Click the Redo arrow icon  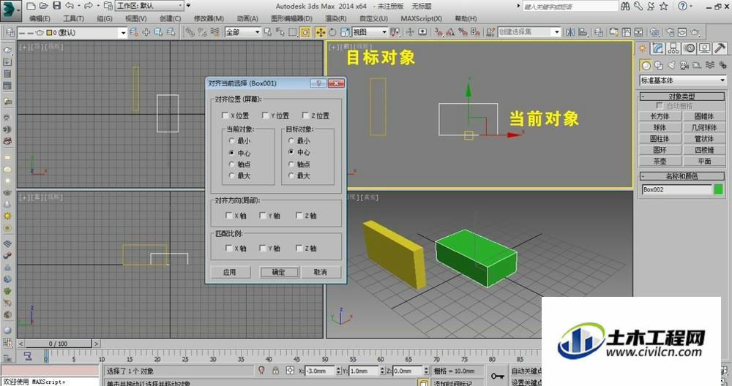click(89, 6)
